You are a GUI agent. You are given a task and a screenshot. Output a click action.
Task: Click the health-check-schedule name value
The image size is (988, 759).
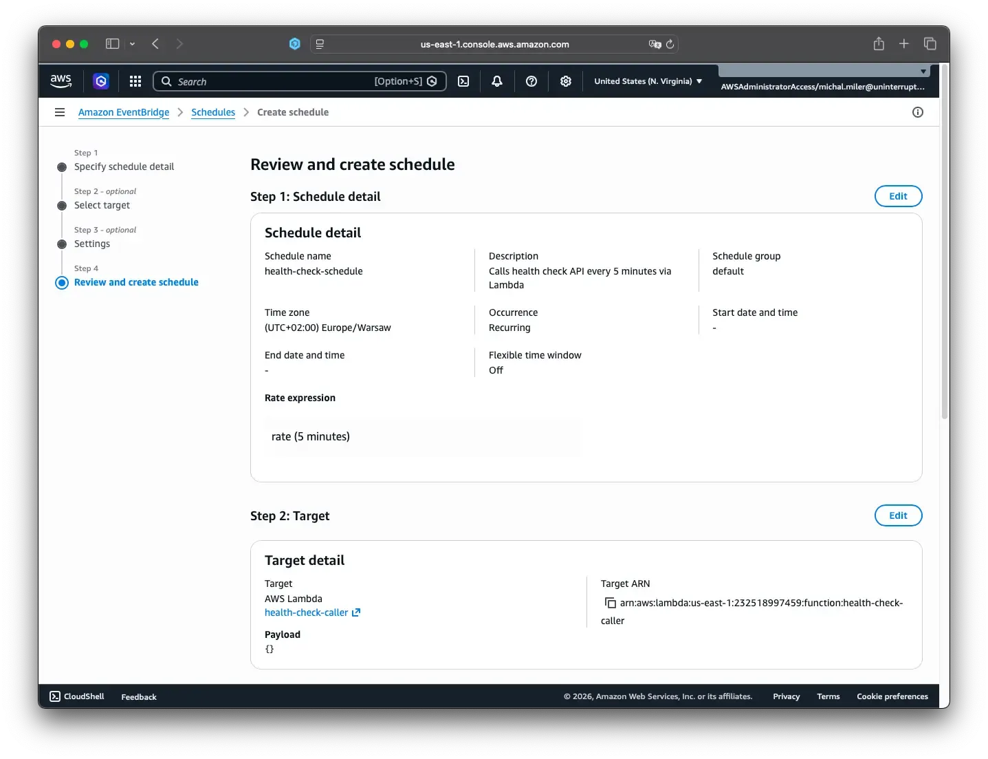point(314,271)
